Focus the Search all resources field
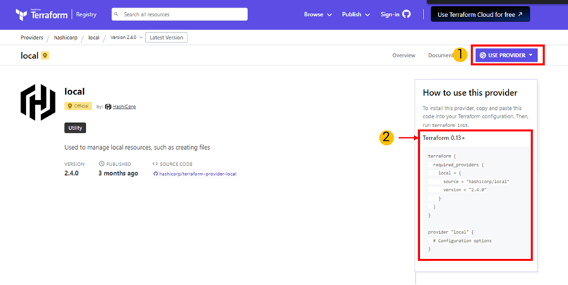This screenshot has height=285, width=568. [x=179, y=14]
